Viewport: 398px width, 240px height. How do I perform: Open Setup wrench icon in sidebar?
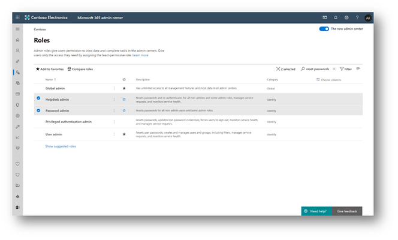coord(17,127)
